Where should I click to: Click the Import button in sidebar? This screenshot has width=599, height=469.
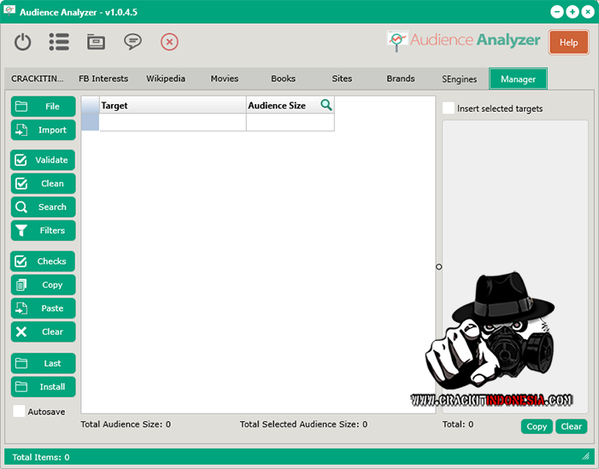(44, 130)
